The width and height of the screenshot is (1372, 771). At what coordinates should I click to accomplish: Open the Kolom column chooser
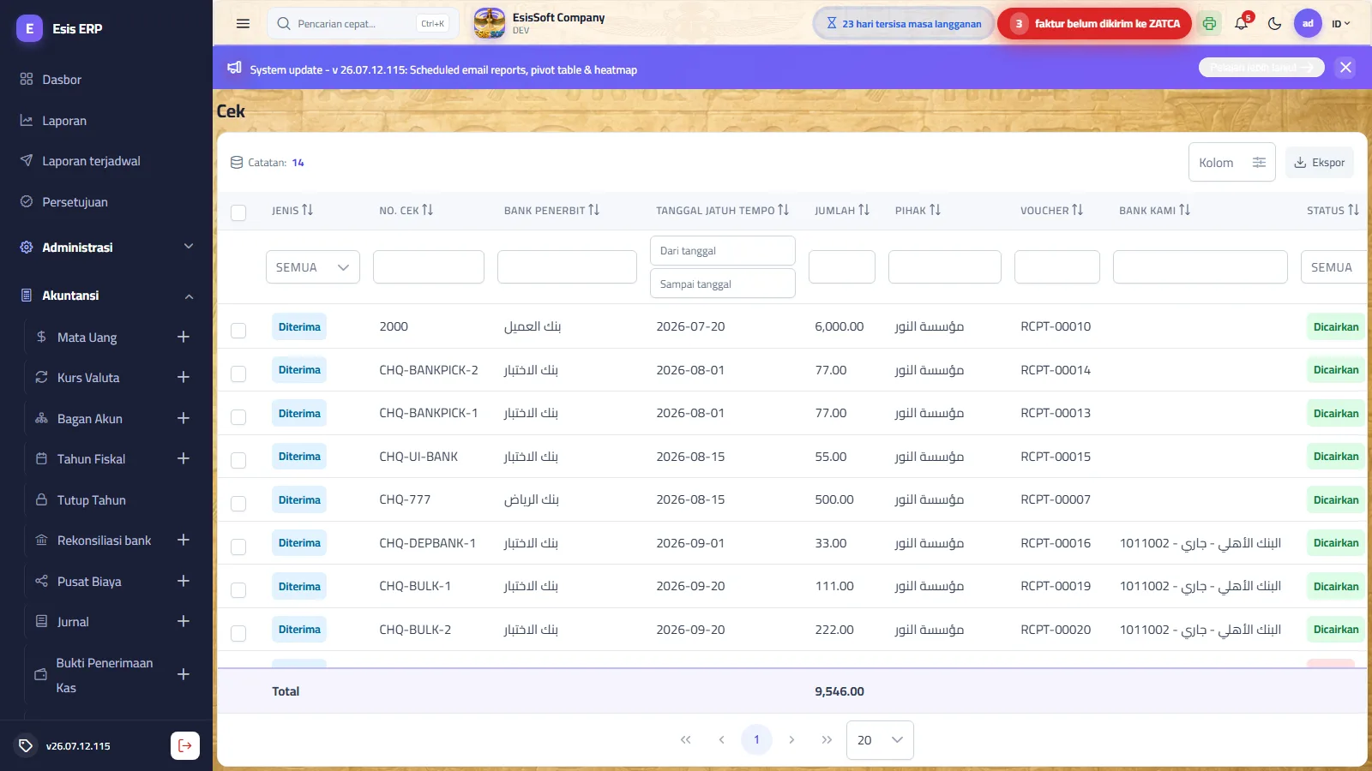point(1232,162)
